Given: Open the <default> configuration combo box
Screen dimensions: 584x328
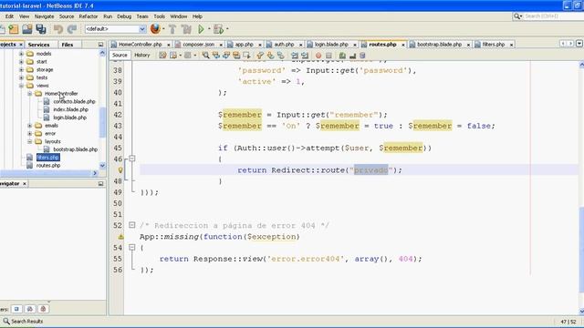Looking at the screenshot, I should coord(116,28).
